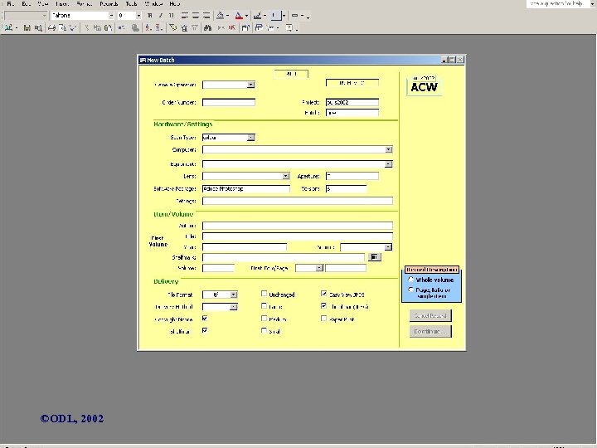Uncheck the Copyright Notice checkbox
The image size is (597, 448).
pyautogui.click(x=205, y=319)
